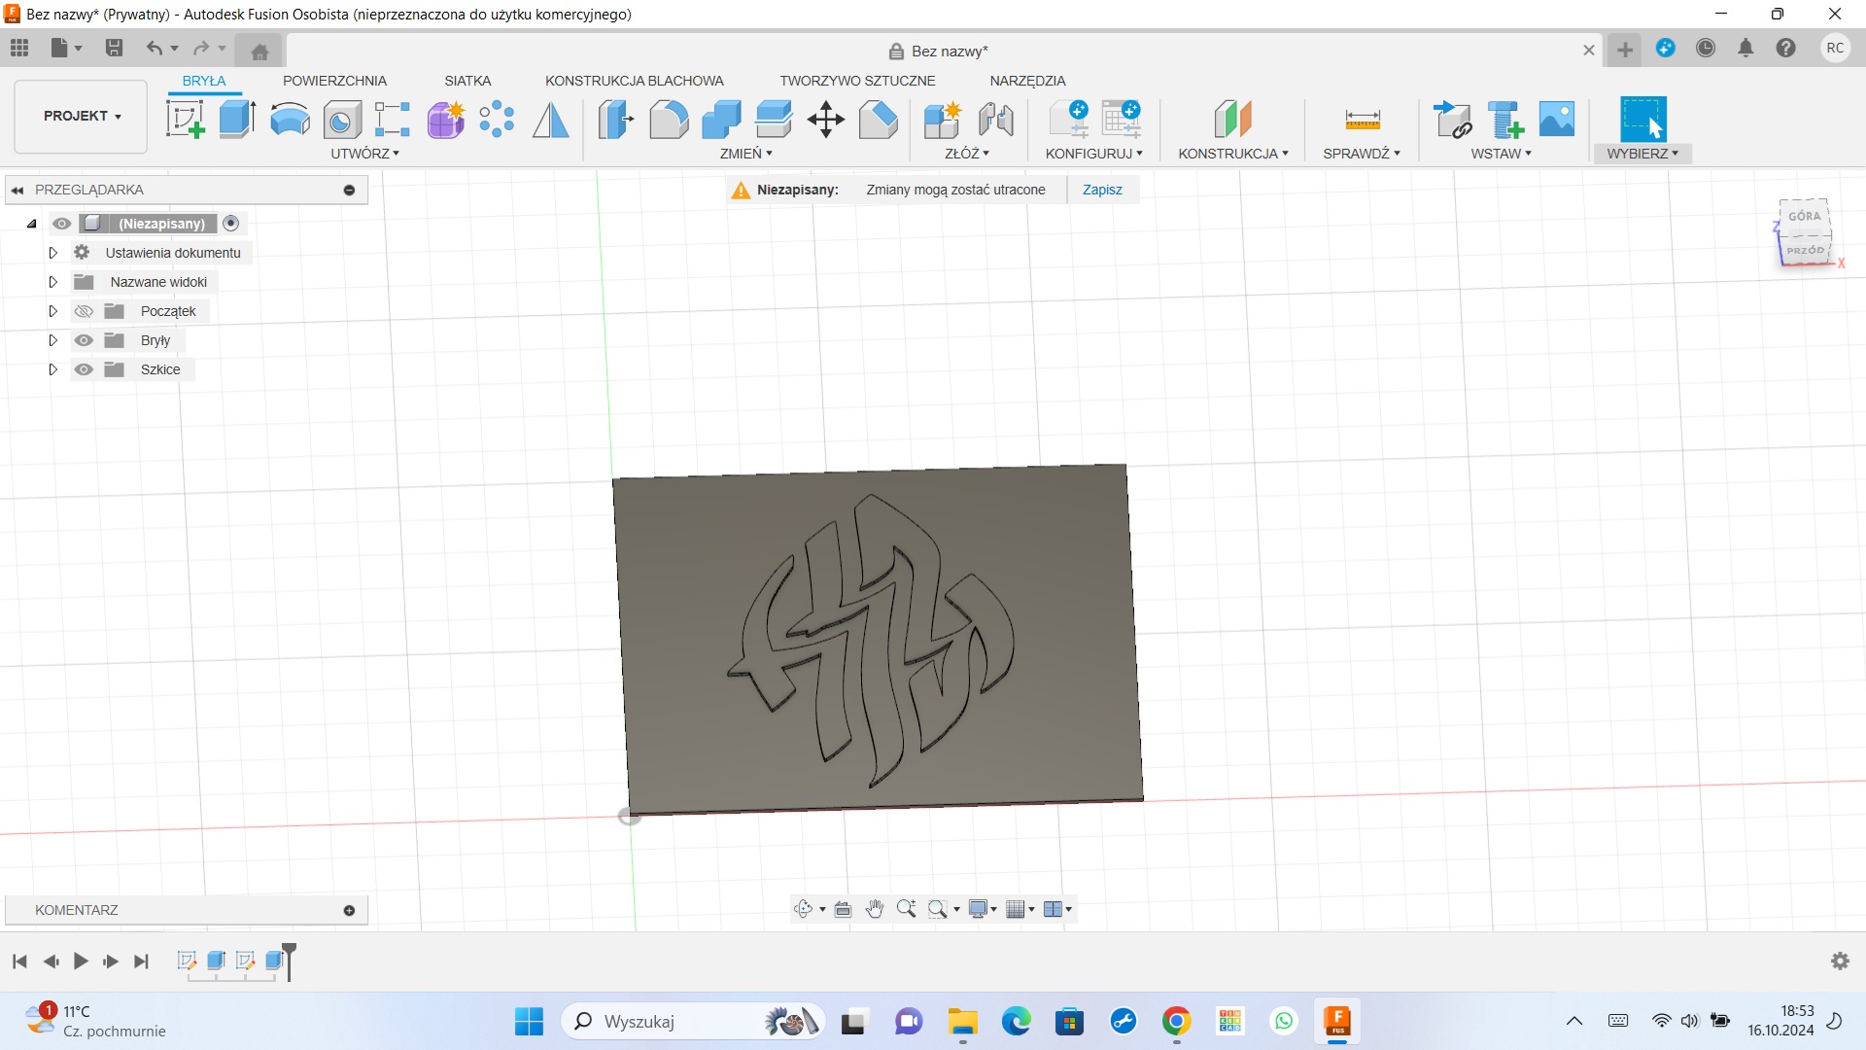Viewport: 1866px width, 1050px height.
Task: Click the Save disk button
Action: click(114, 48)
